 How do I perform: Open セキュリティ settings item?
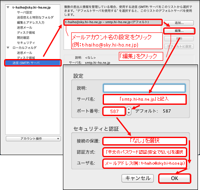[x=26, y=43]
